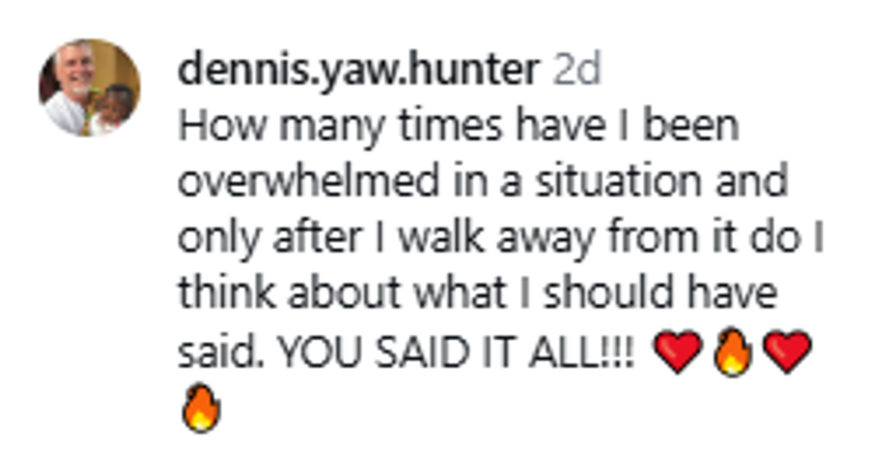This screenshot has height=461, width=885.
Task: Click the second red heart emoji
Action: [x=787, y=353]
